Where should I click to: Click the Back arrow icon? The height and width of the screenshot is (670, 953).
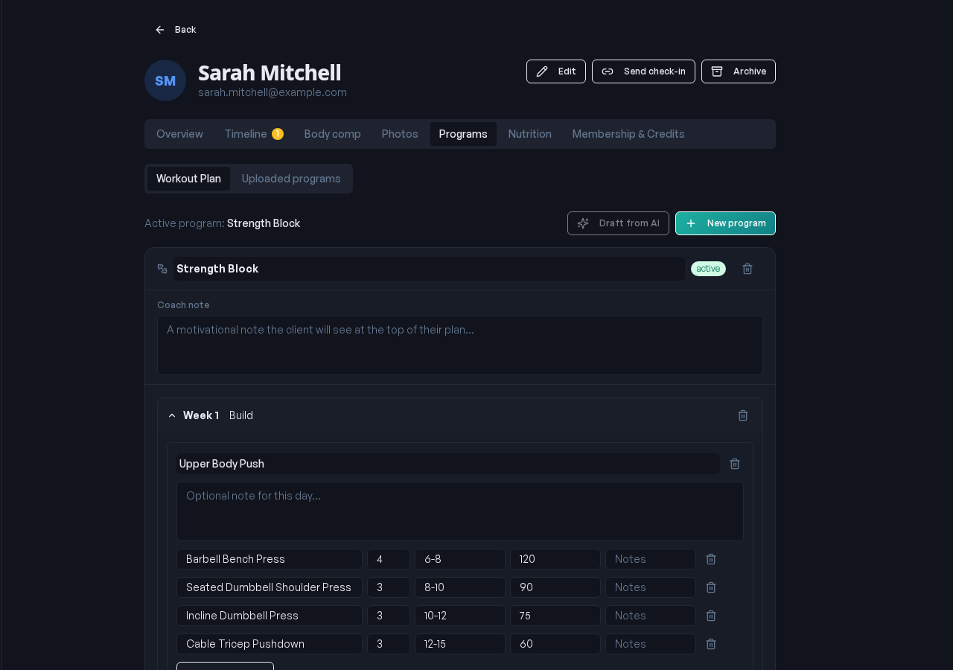(x=159, y=30)
